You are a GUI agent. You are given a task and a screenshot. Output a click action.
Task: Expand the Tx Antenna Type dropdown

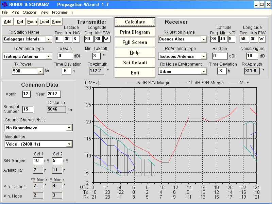[x=48, y=56]
